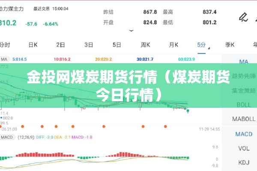Click the 30:821.7 moving average value

click(145, 59)
